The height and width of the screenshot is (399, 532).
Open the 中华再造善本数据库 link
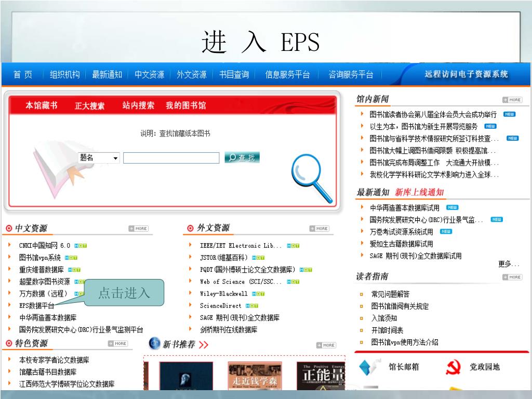(48, 317)
